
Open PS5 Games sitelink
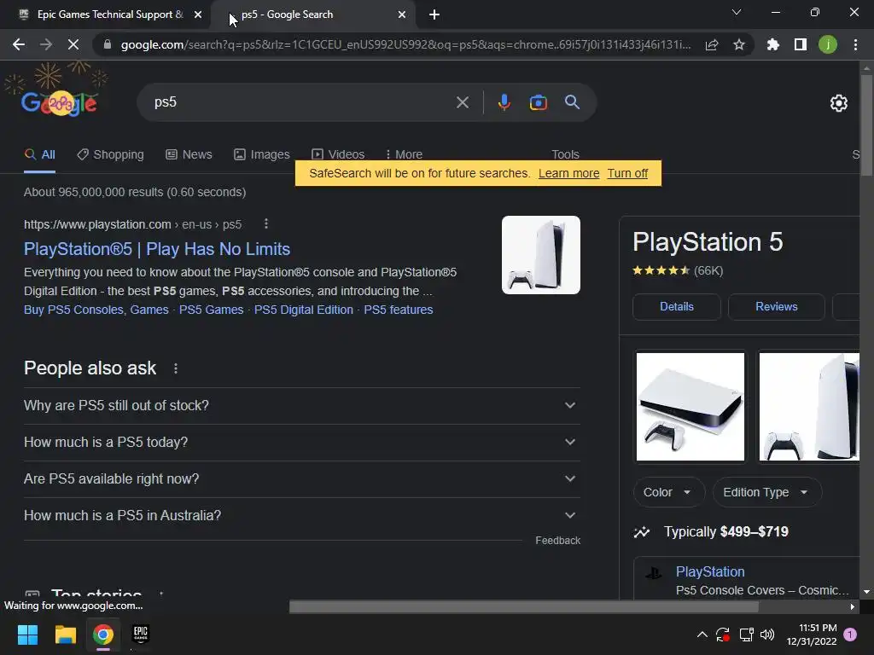tap(212, 310)
